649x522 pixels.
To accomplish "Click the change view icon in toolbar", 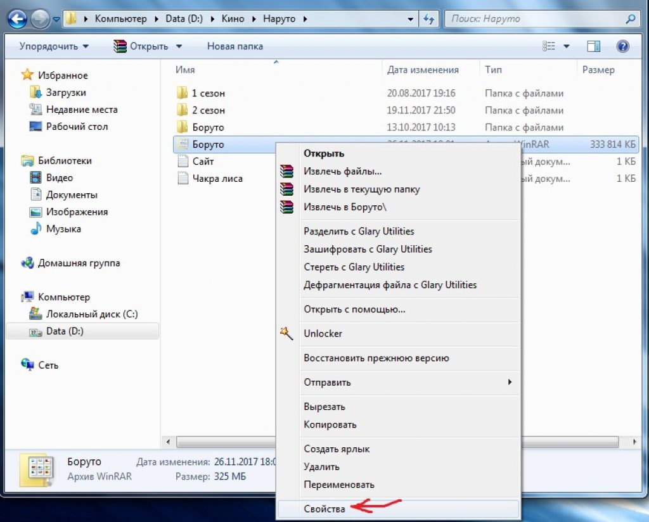I will pos(549,46).
